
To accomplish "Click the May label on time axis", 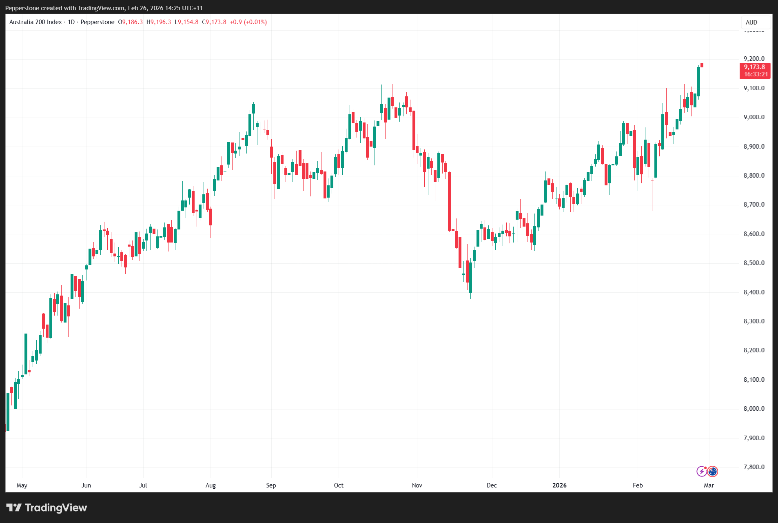I will (22, 485).
